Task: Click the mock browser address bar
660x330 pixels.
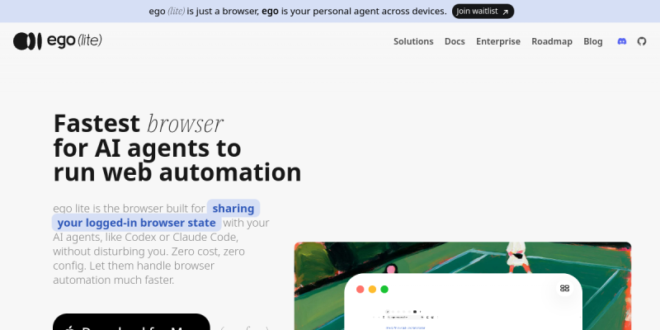Action: click(x=406, y=317)
